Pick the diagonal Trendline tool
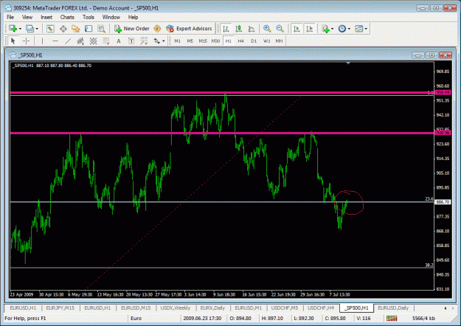461x326 pixels. click(x=68, y=41)
